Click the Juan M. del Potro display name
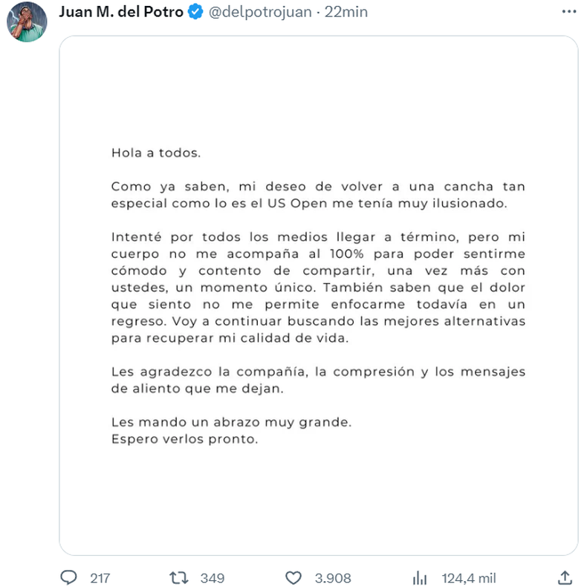Screen dimensions: 587x587 pos(120,12)
